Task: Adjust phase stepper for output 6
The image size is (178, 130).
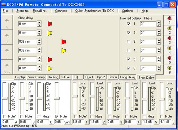Action: click(159, 68)
